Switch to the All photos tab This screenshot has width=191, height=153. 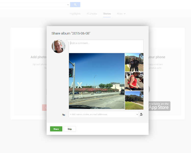92,14
